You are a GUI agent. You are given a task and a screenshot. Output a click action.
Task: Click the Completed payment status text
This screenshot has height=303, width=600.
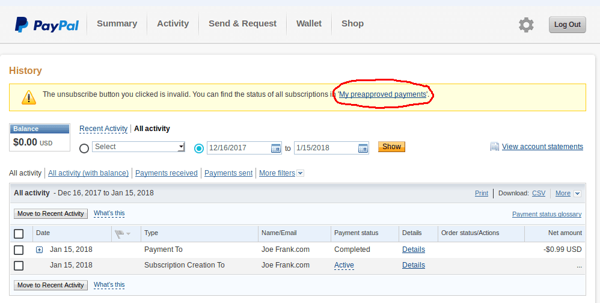click(x=352, y=250)
